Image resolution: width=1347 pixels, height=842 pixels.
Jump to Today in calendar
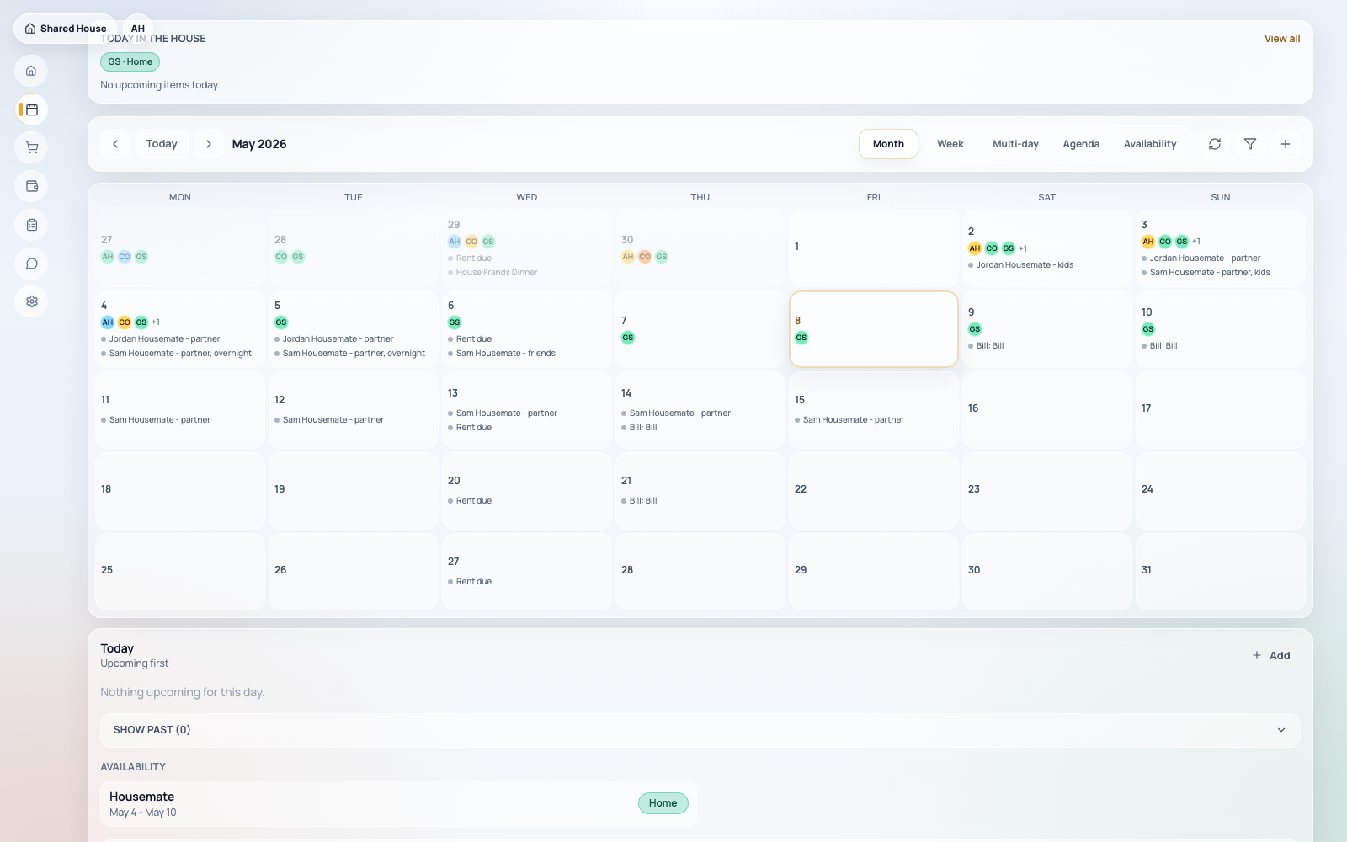coord(162,144)
